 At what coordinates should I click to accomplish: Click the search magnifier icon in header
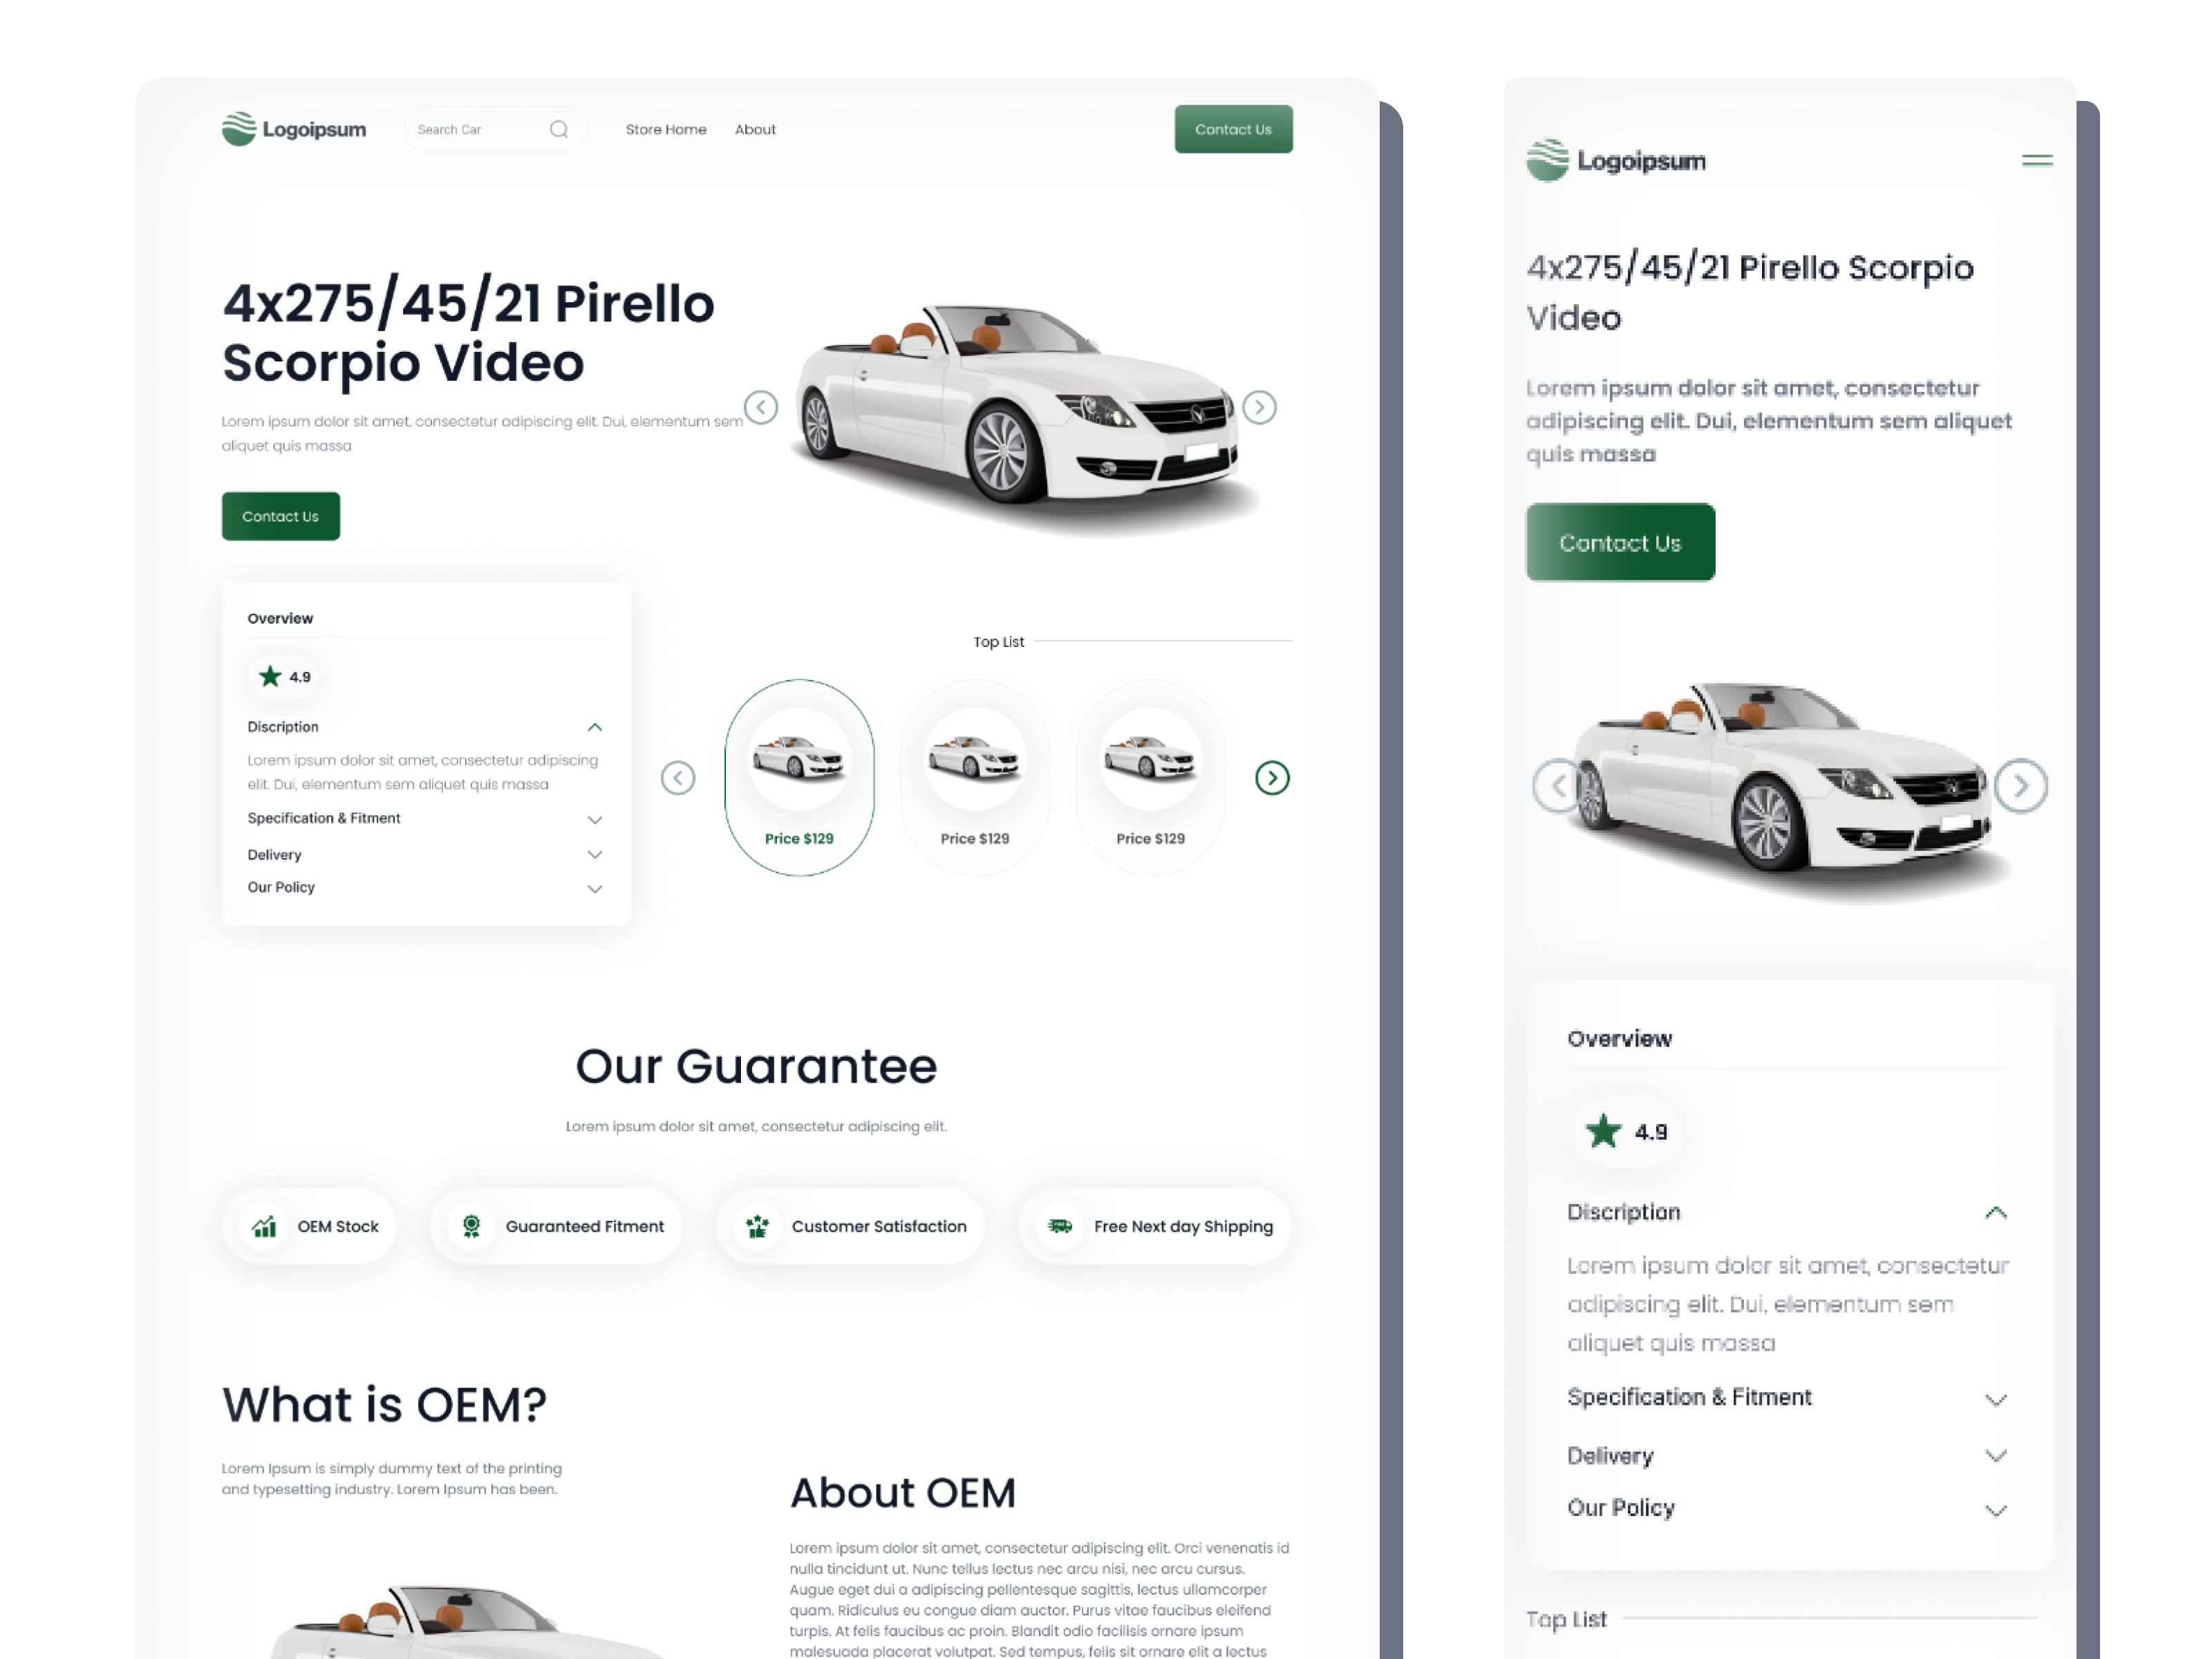coord(559,129)
